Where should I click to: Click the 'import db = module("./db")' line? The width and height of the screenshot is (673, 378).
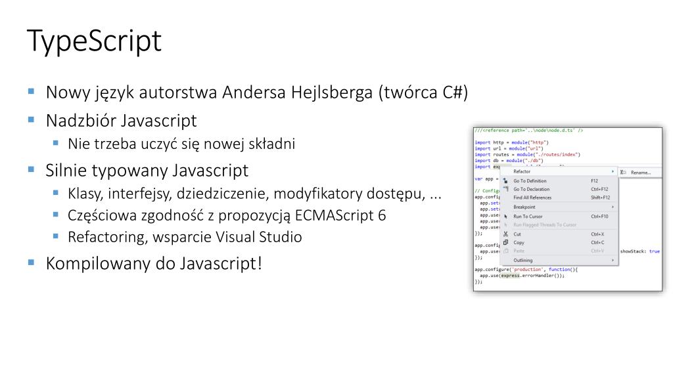tap(509, 161)
